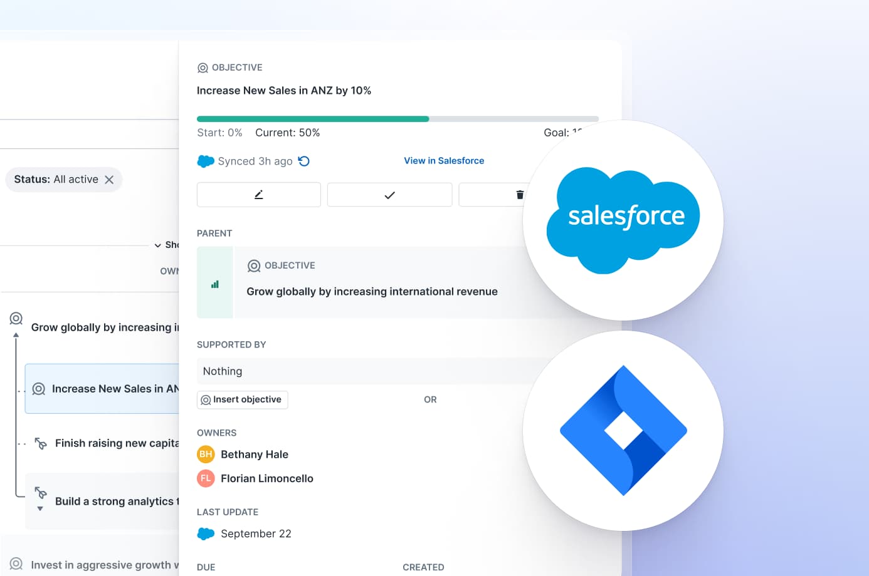Click the Salesforce cloud logo
Screen dimensions: 869x576
coord(623,216)
